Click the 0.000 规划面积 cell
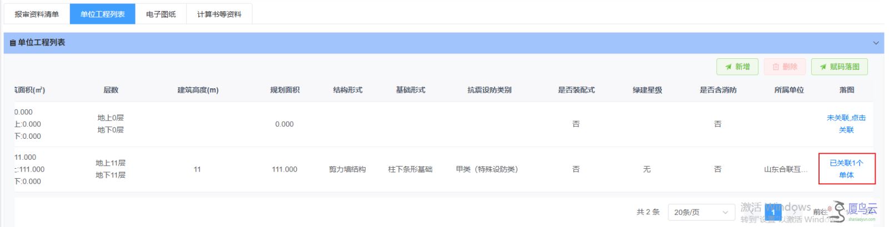 tap(284, 124)
